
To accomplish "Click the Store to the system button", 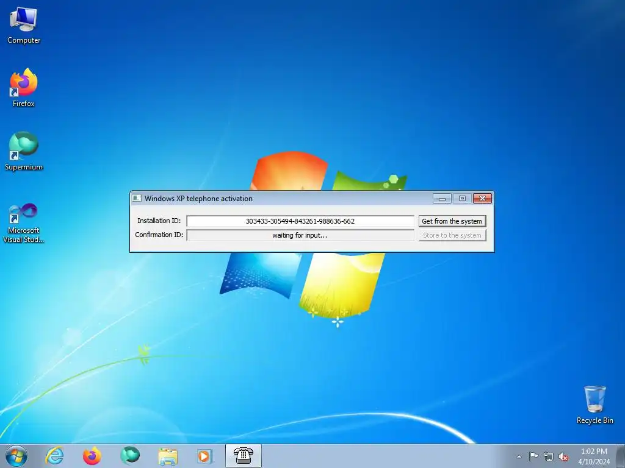I will (452, 235).
